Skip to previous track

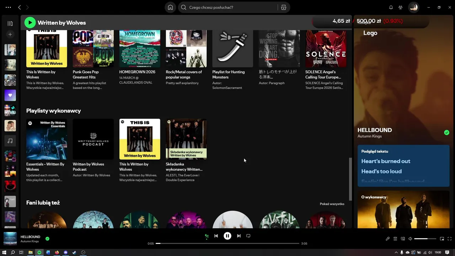[216, 236]
